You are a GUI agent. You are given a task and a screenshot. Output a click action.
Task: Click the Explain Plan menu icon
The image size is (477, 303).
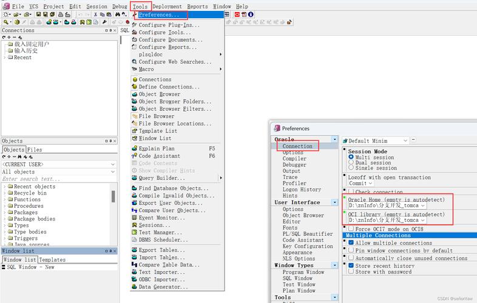click(x=135, y=148)
